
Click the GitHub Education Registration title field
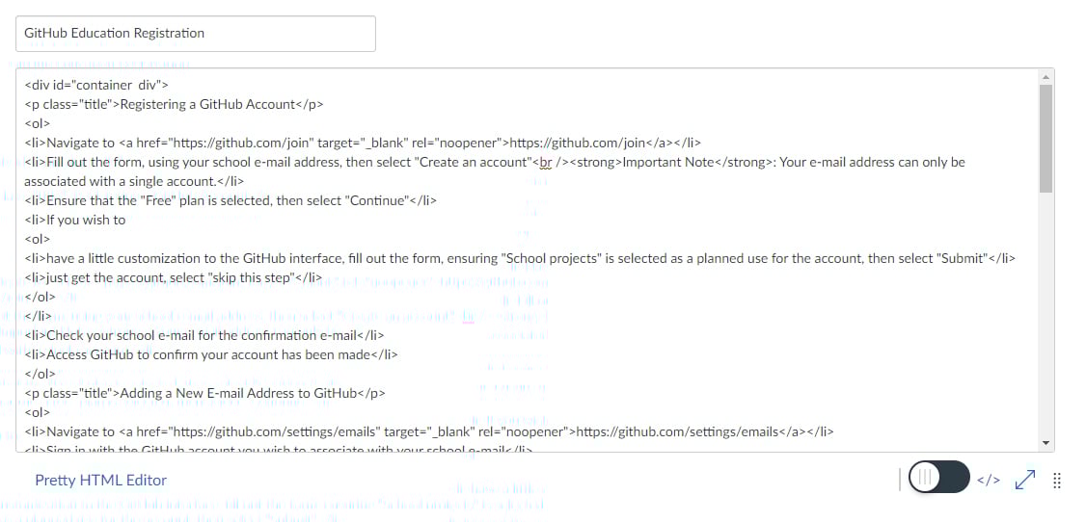tap(196, 33)
